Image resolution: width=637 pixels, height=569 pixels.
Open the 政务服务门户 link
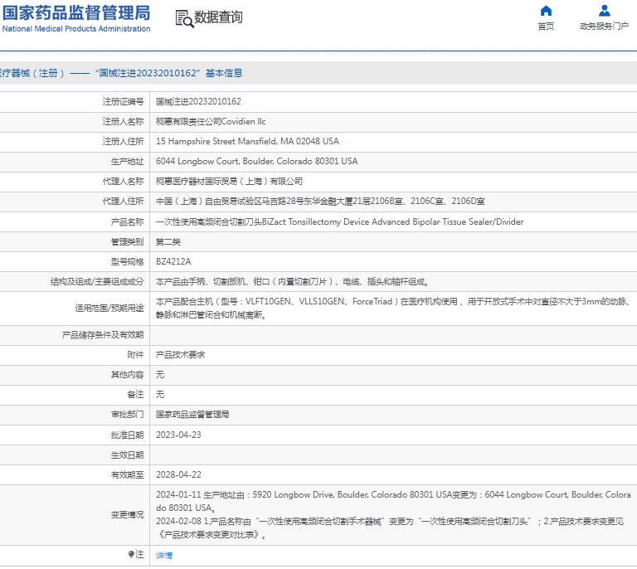(x=604, y=27)
